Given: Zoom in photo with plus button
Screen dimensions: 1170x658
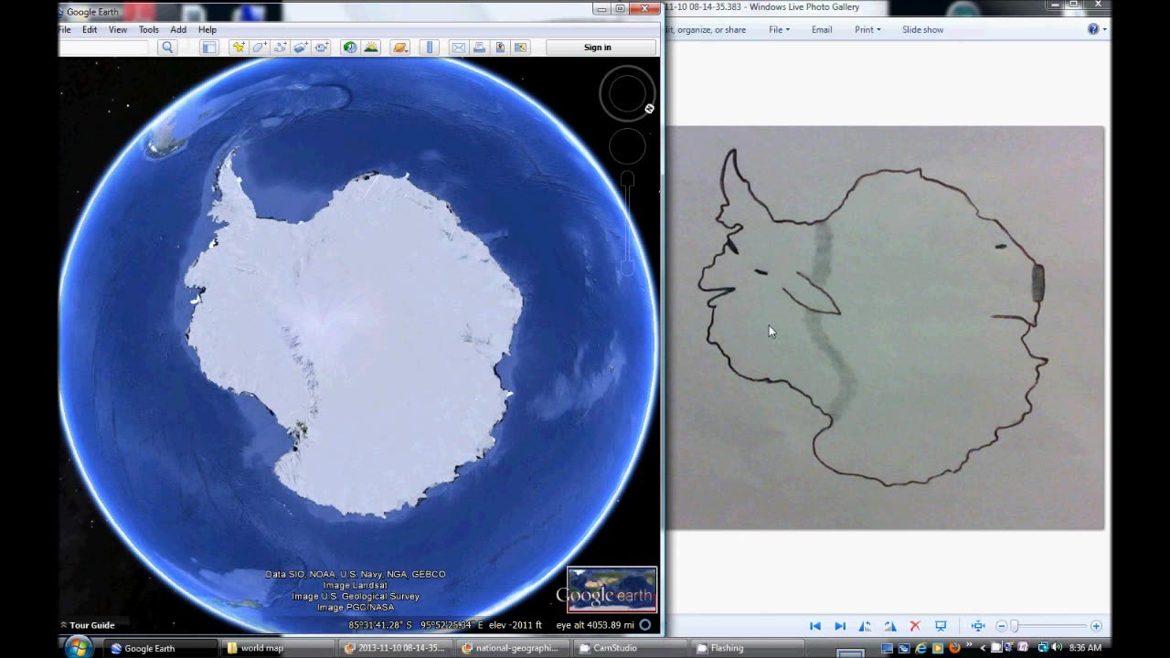Looking at the screenshot, I should 1096,626.
